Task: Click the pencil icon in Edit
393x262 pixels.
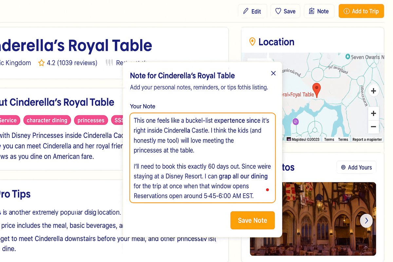Action: (x=246, y=11)
